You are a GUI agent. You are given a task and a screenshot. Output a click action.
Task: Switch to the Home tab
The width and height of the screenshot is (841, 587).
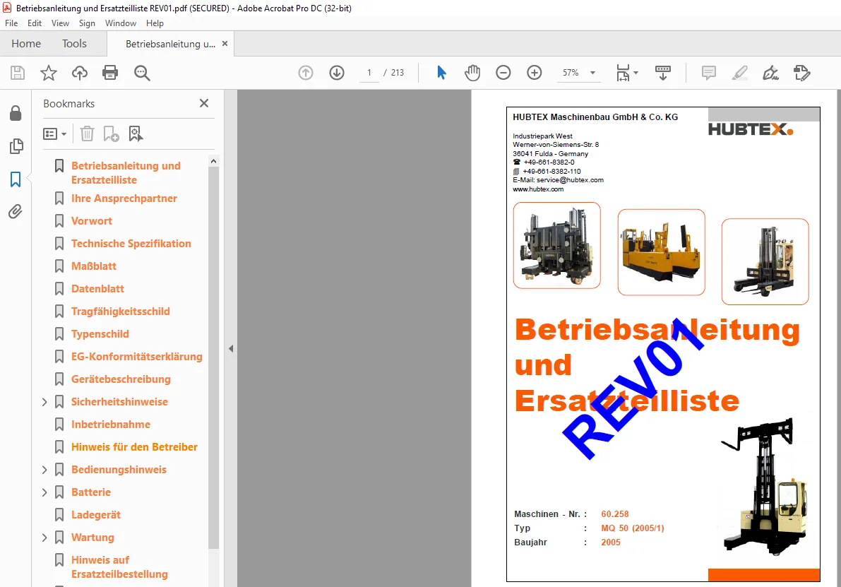26,44
